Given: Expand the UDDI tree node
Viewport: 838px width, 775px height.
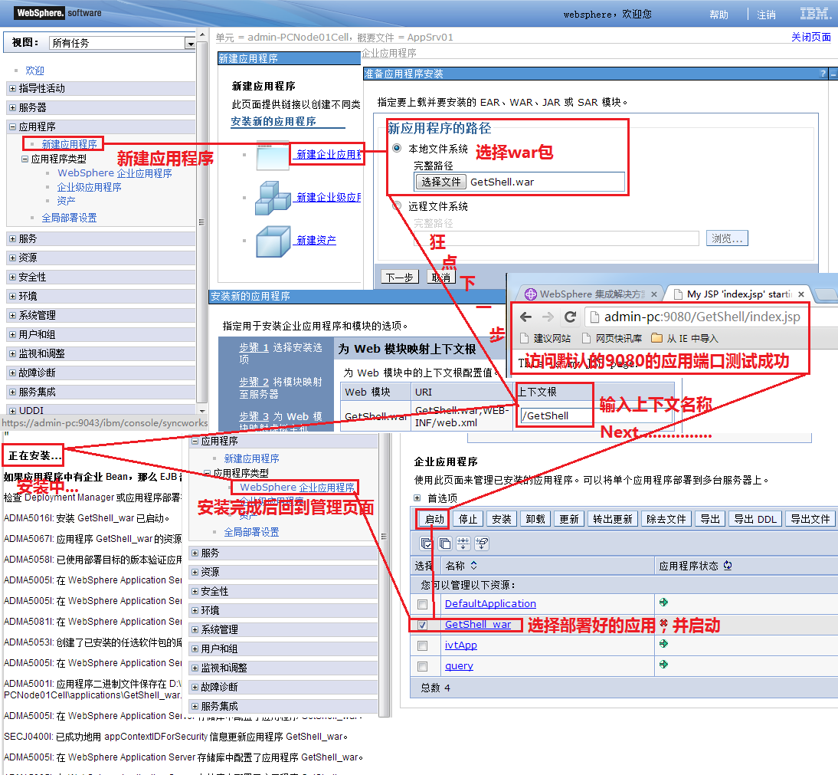Looking at the screenshot, I should coord(12,411).
